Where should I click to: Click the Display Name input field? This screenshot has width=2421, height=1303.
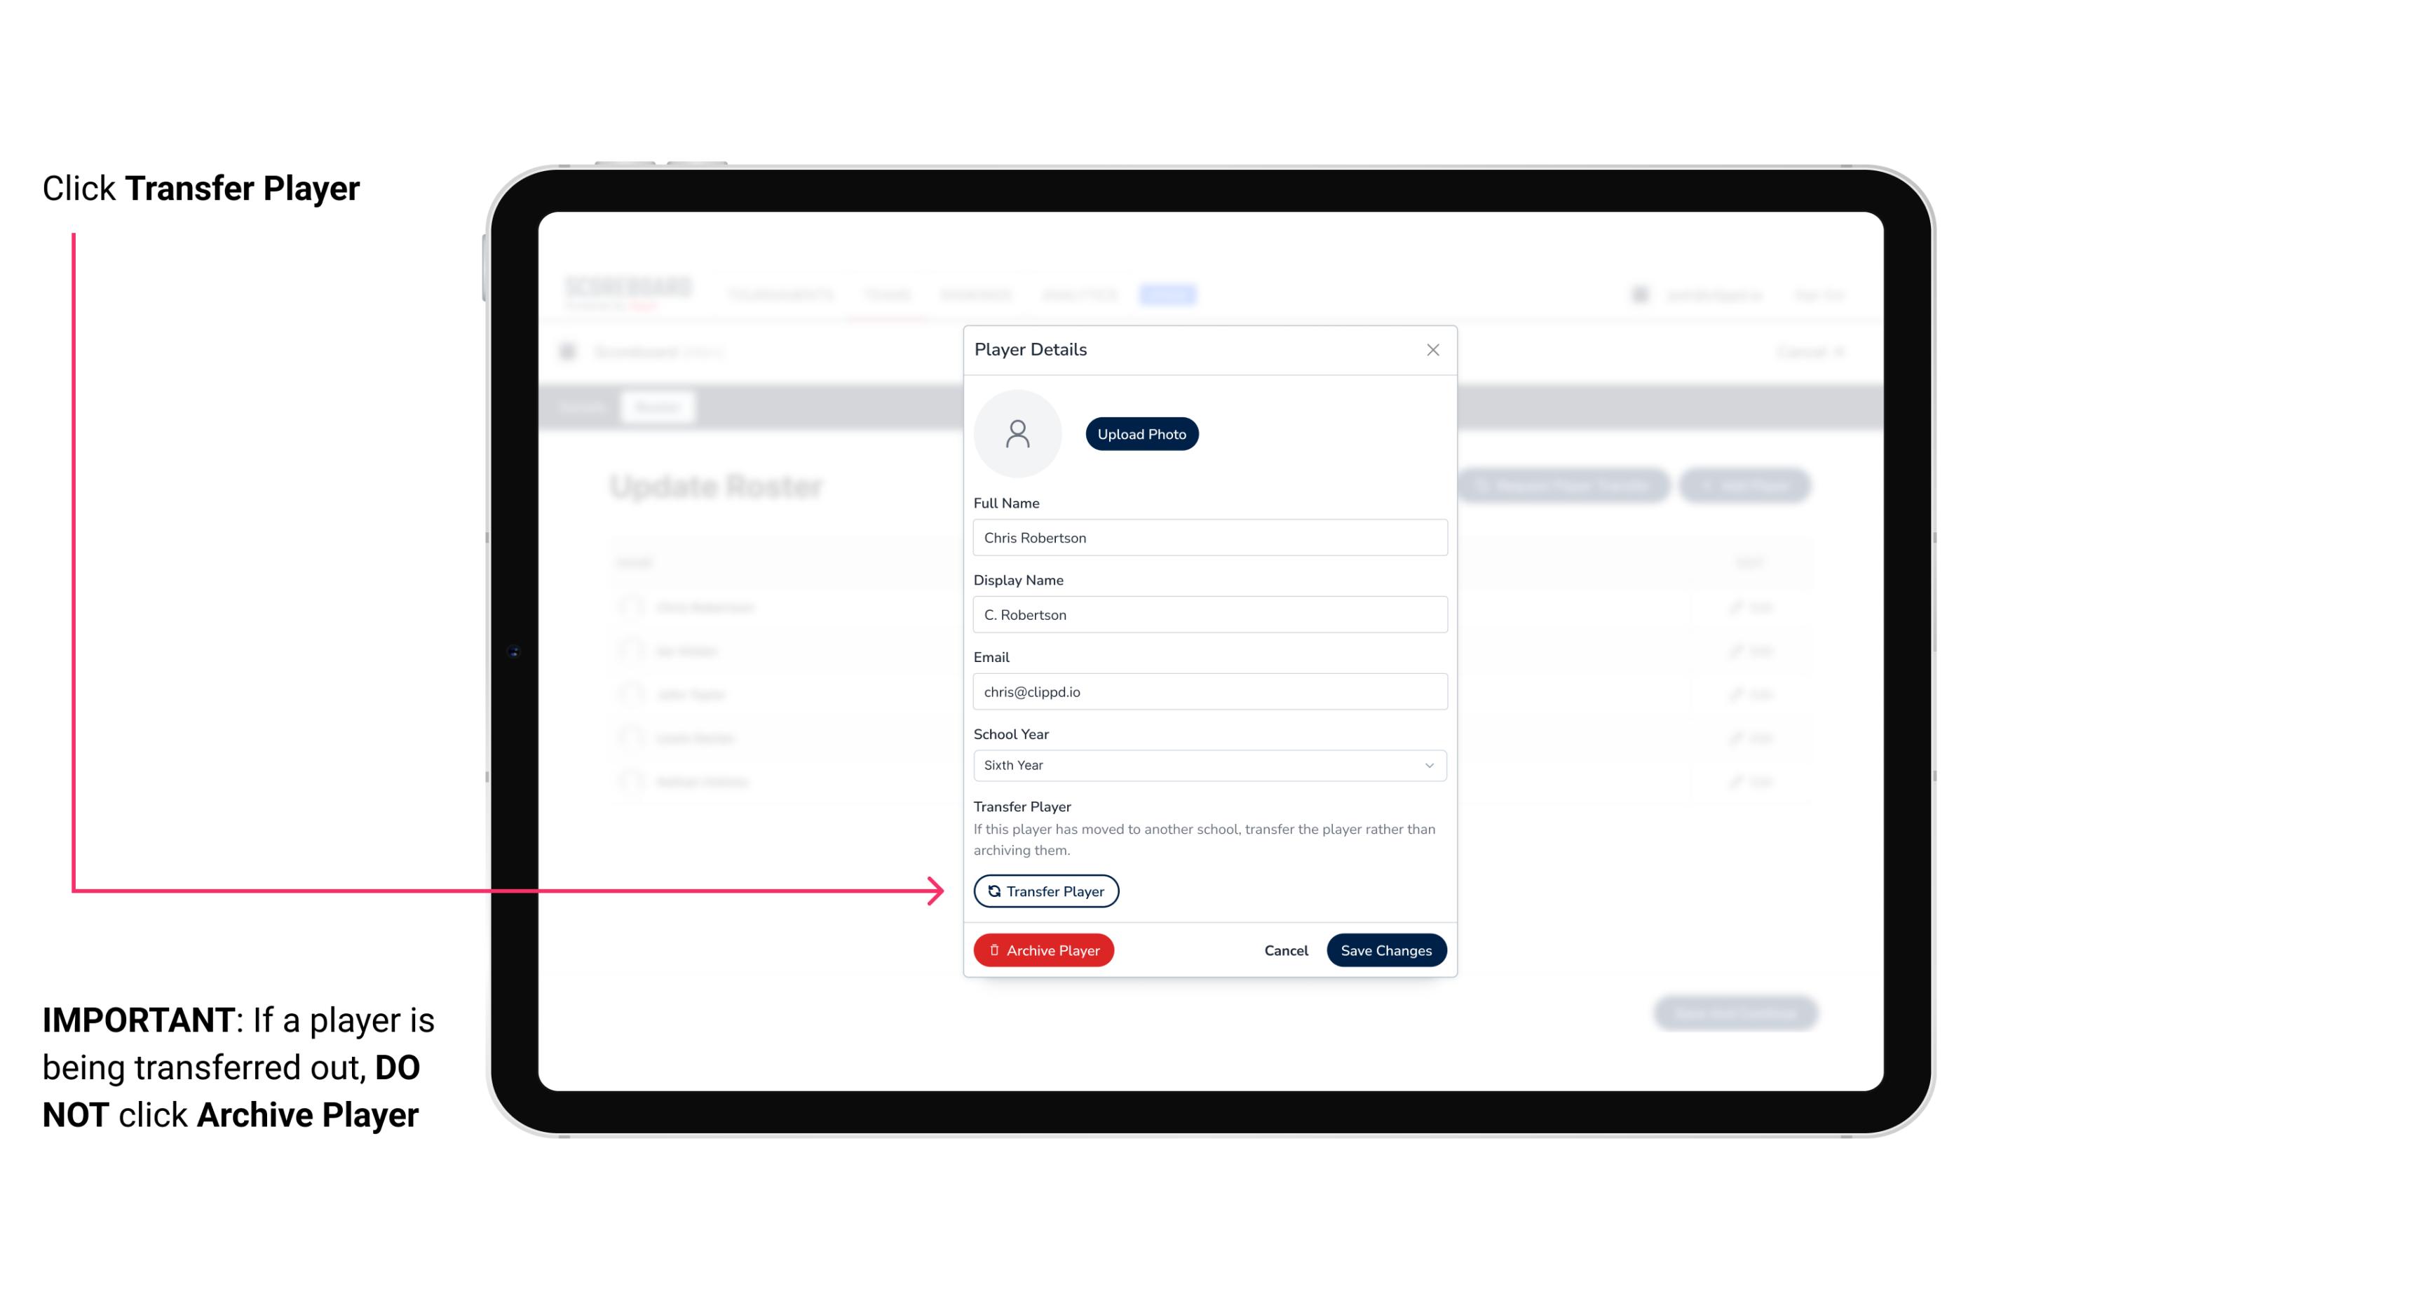coord(1208,614)
